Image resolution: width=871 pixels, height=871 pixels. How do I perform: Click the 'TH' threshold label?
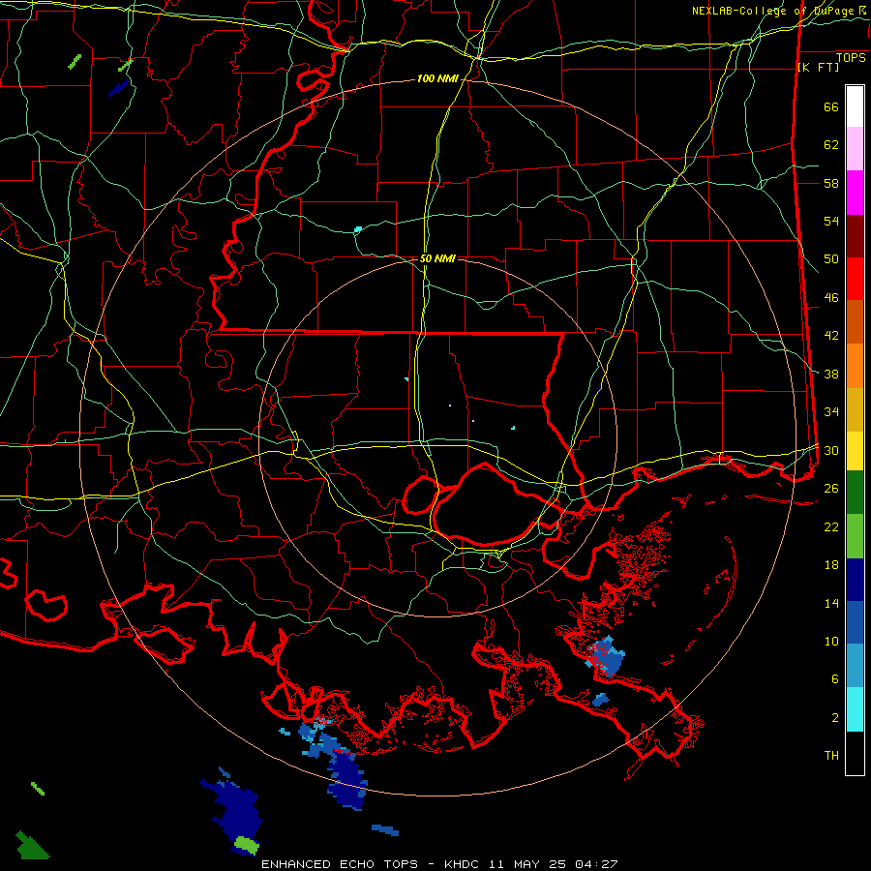[x=831, y=756]
